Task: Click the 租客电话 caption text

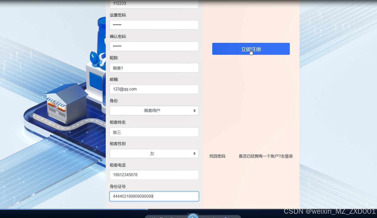Action: point(118,165)
